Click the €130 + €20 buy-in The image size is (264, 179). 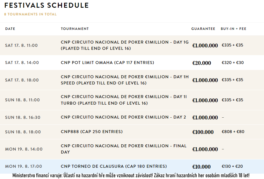pyautogui.click(x=232, y=166)
